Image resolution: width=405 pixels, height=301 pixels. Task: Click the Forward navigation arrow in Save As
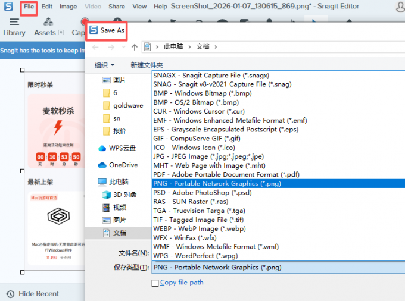(x=111, y=47)
